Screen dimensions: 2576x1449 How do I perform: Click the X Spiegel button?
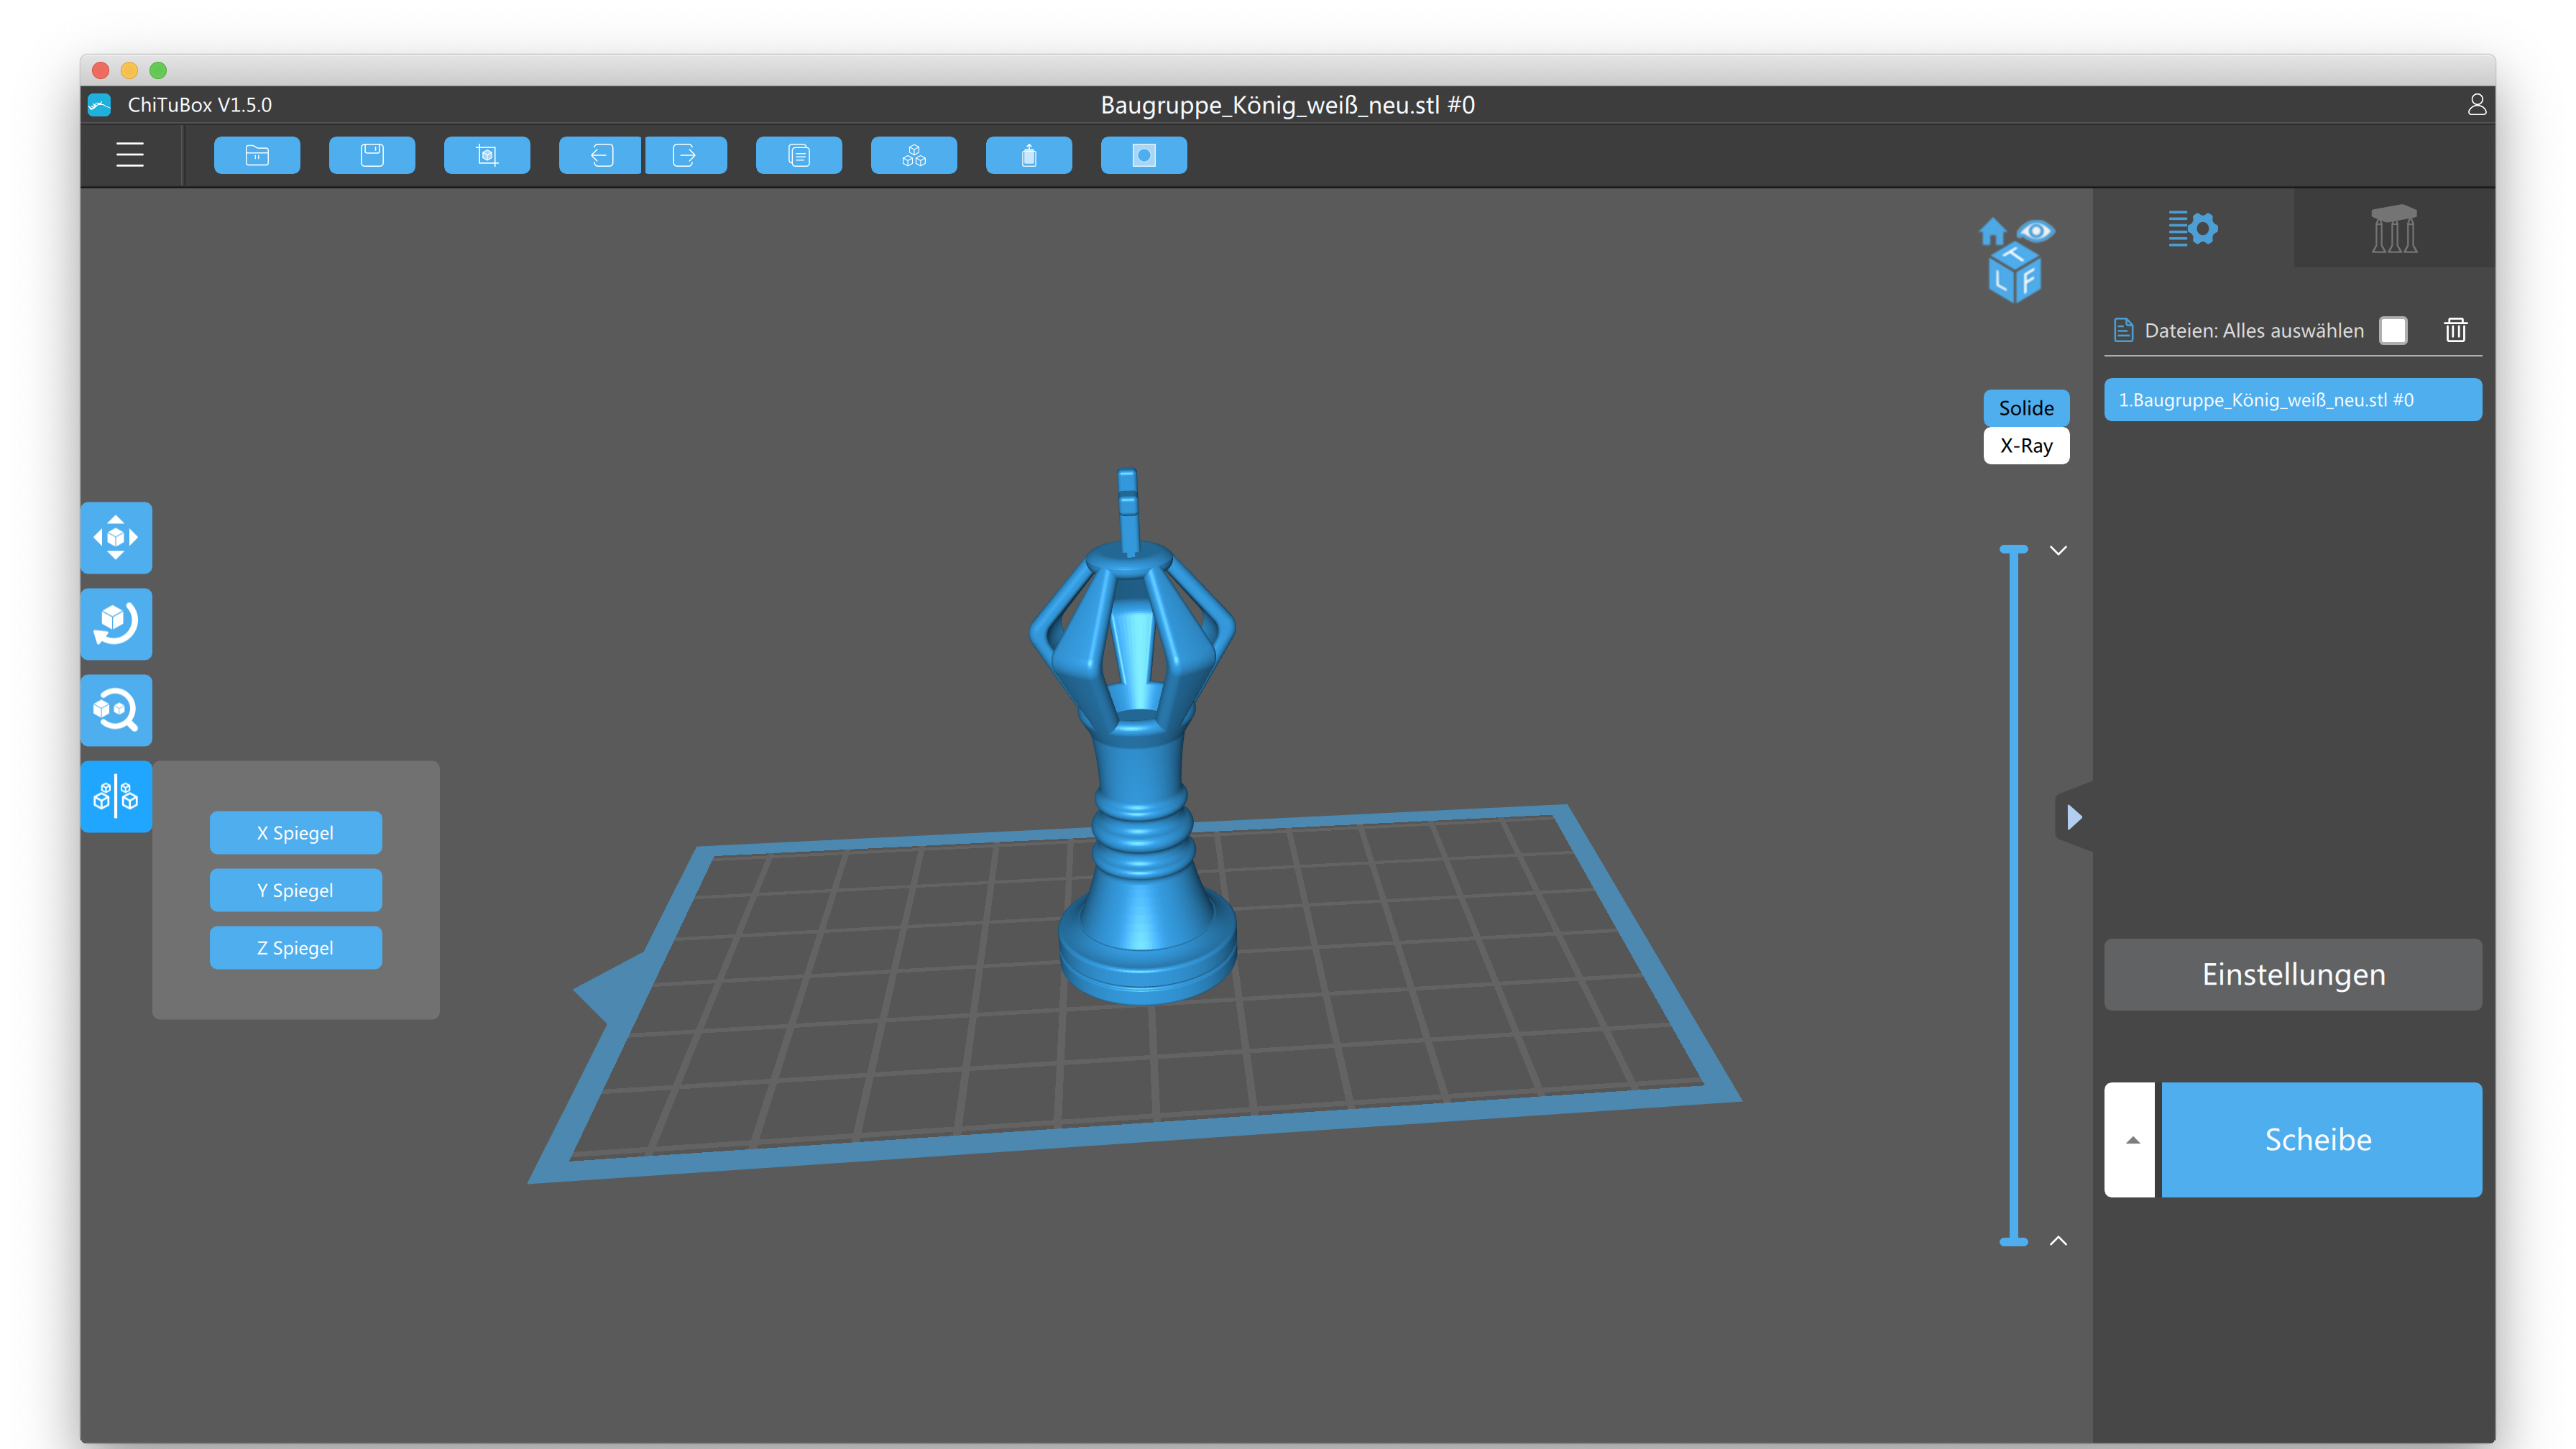tap(295, 832)
